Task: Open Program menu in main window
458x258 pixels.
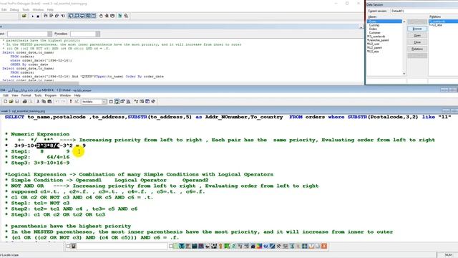Action: pos(51,95)
